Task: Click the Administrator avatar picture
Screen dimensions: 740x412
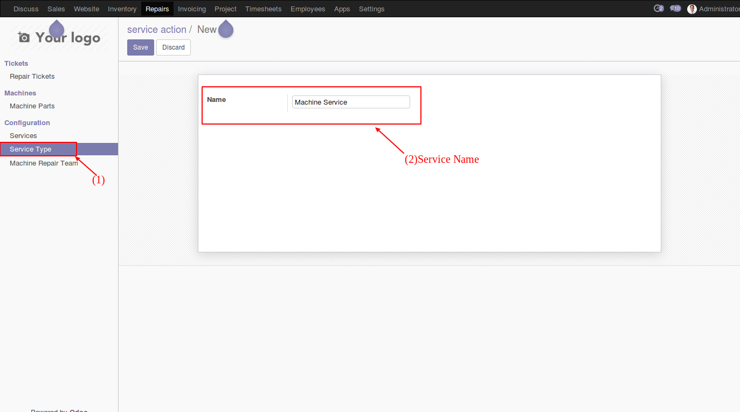Action: (x=692, y=9)
